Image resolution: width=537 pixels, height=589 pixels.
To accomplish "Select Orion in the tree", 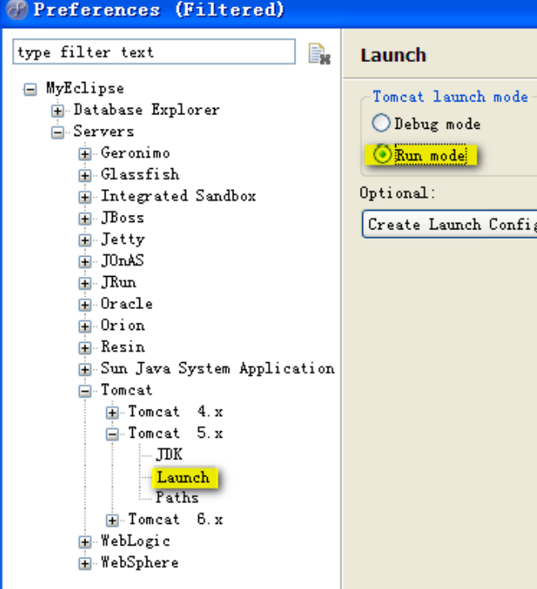I will [123, 325].
